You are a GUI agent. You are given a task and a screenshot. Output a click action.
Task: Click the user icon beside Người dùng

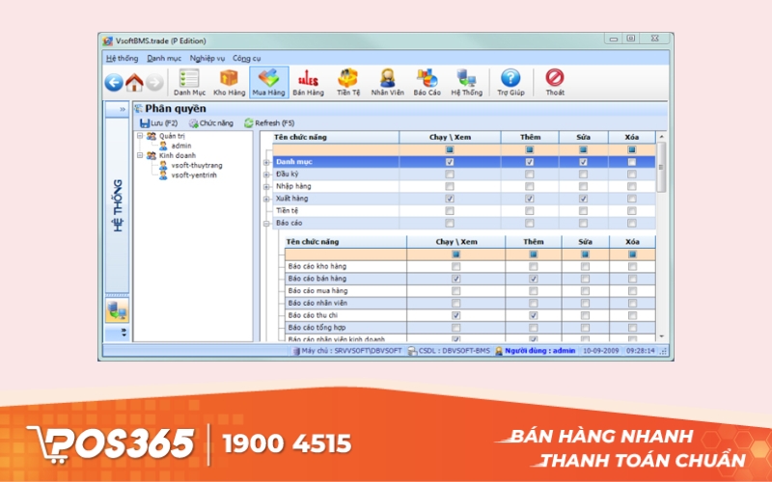coord(499,351)
